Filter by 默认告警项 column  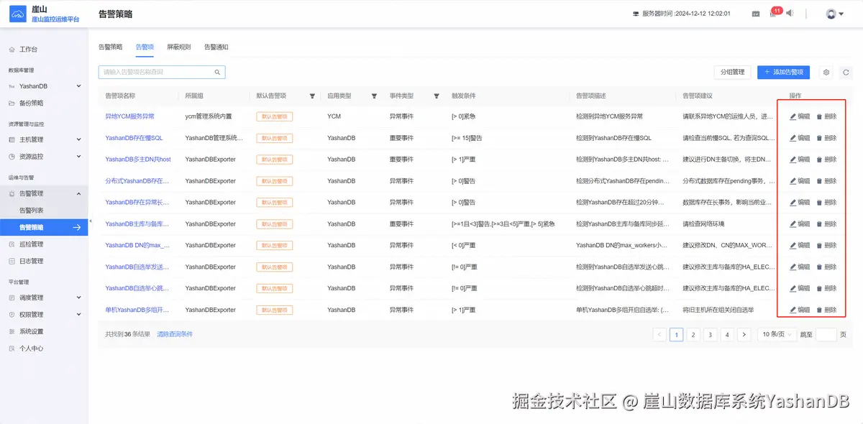(x=312, y=96)
